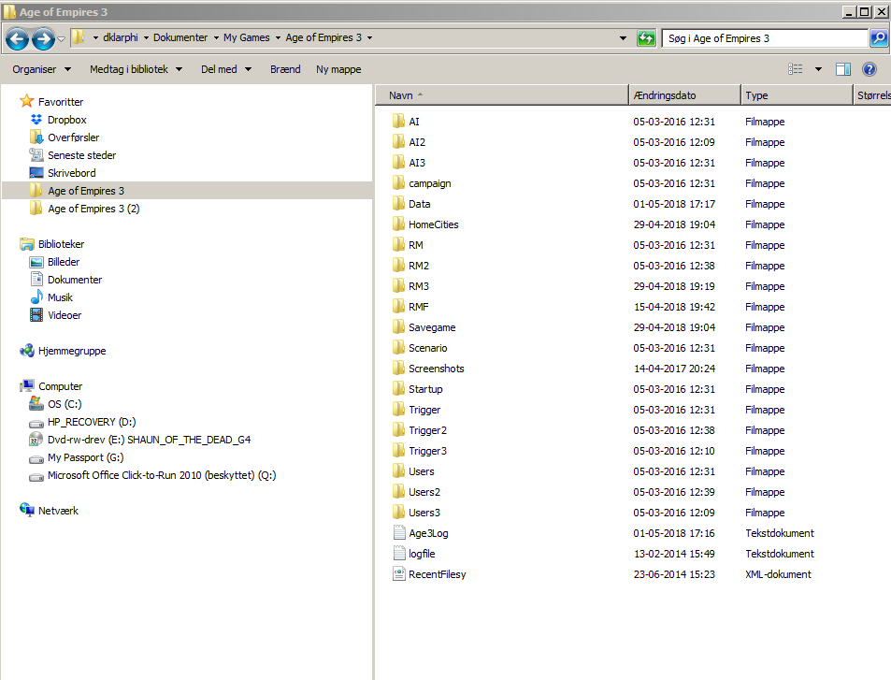Open the Organiser menu
Screen dimensions: 891x680
tap(41, 69)
